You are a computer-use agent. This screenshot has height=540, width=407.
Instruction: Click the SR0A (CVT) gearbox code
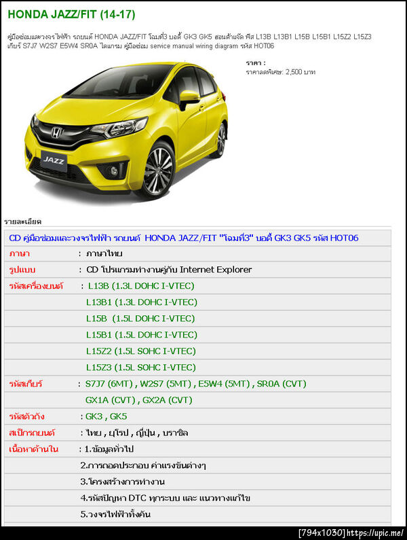pos(282,384)
